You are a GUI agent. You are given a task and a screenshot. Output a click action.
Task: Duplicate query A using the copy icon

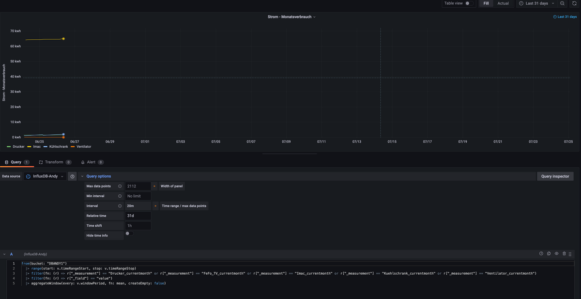pos(549,254)
